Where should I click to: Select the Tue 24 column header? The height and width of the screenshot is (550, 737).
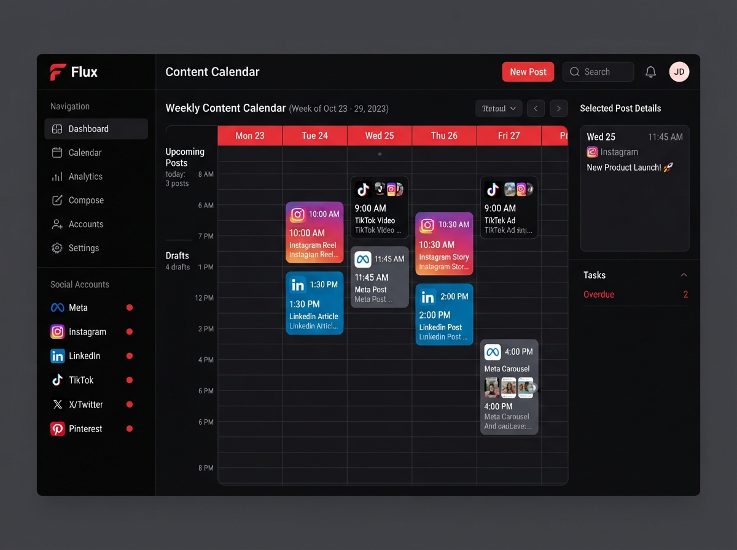[315, 136]
